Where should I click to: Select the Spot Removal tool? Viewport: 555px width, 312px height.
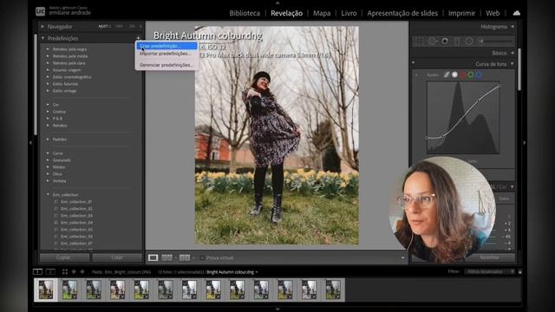pos(432,42)
